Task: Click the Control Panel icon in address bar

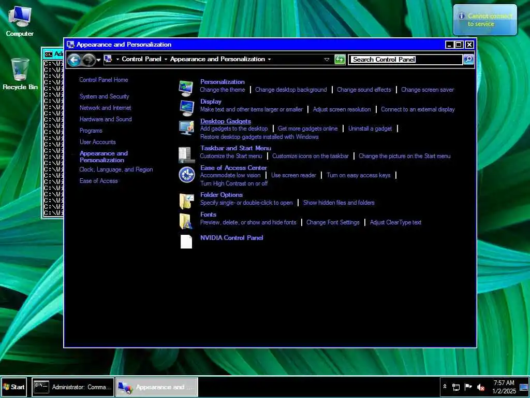Action: 108,59
